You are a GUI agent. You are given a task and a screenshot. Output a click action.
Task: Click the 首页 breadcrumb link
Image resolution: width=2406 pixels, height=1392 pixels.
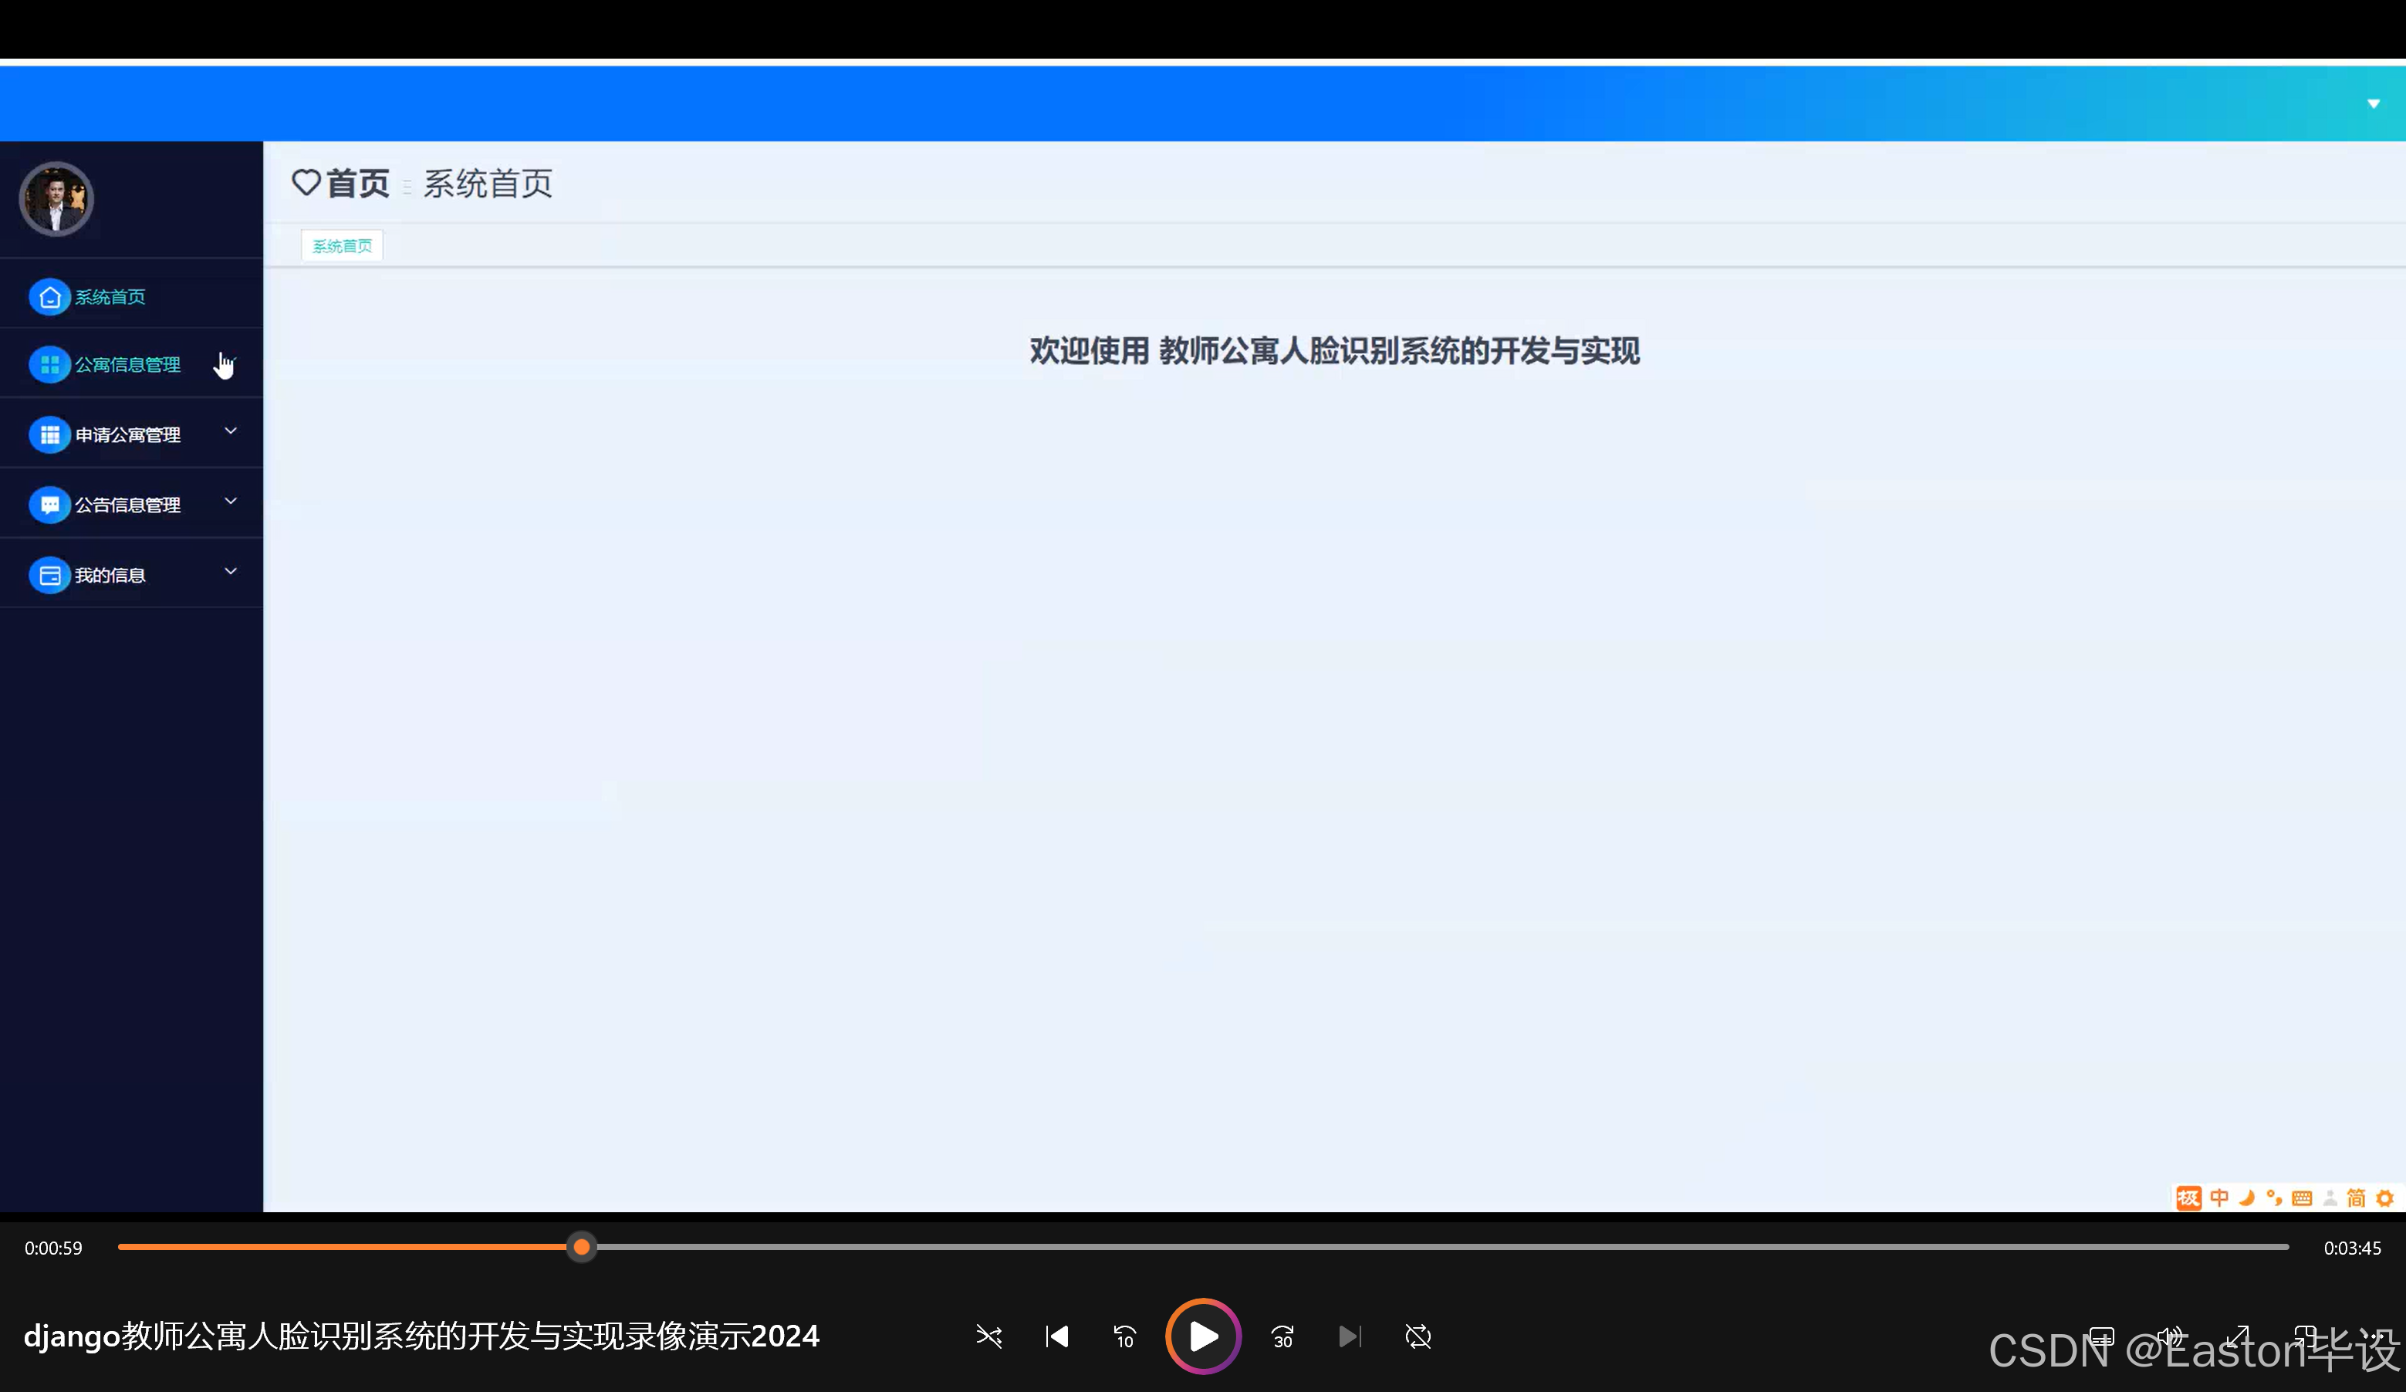[358, 184]
